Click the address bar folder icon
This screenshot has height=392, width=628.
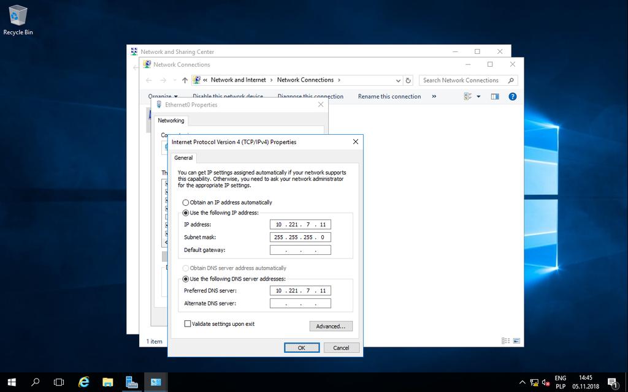tap(196, 80)
